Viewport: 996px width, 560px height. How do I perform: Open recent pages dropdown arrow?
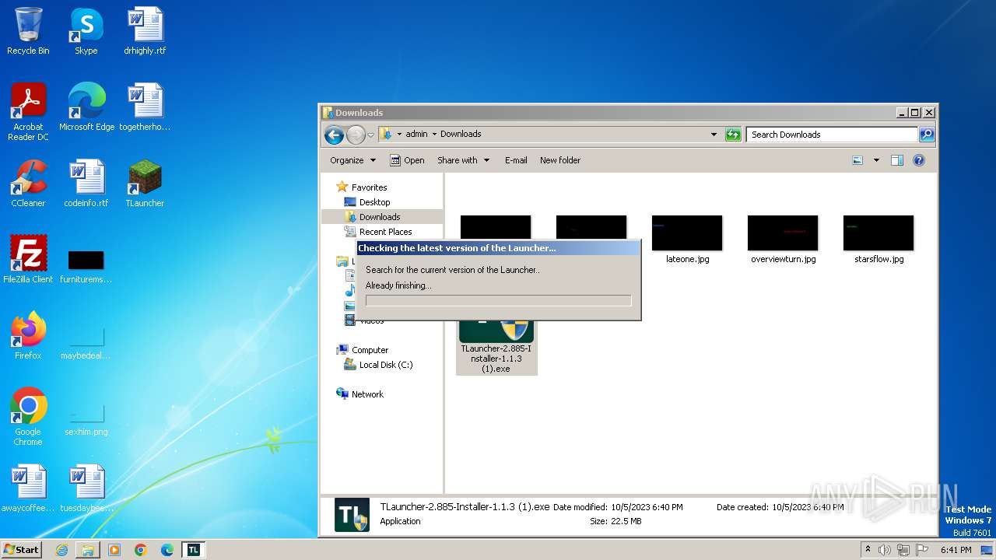(x=371, y=135)
